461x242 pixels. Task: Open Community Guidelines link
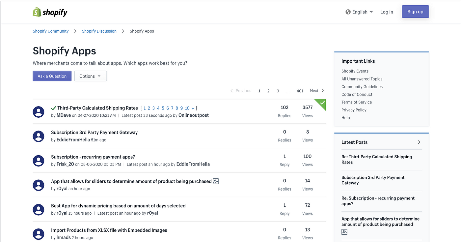click(362, 86)
